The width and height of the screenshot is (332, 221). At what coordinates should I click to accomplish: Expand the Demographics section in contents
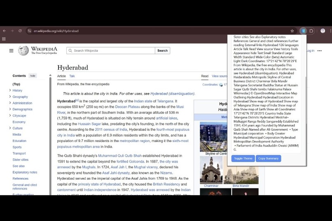[x=10, y=109]
